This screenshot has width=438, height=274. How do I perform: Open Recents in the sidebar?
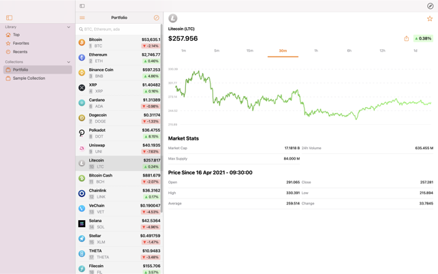(37, 52)
